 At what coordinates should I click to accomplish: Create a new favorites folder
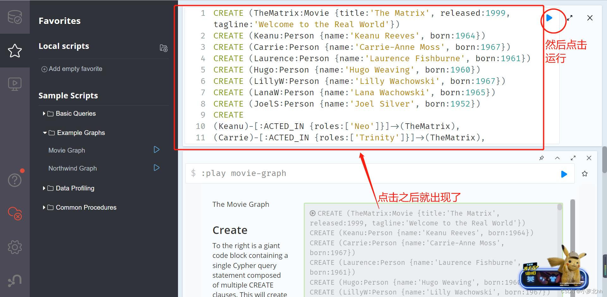(x=163, y=48)
